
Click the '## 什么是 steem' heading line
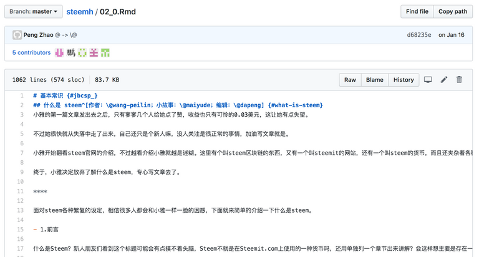[178, 105]
